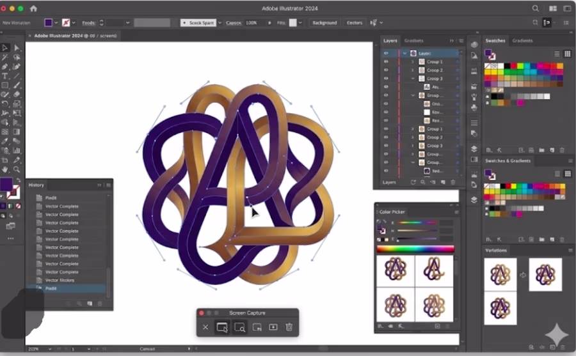Open zoom level dropdown in status bar
Image resolution: width=576 pixels, height=356 pixels.
49,349
